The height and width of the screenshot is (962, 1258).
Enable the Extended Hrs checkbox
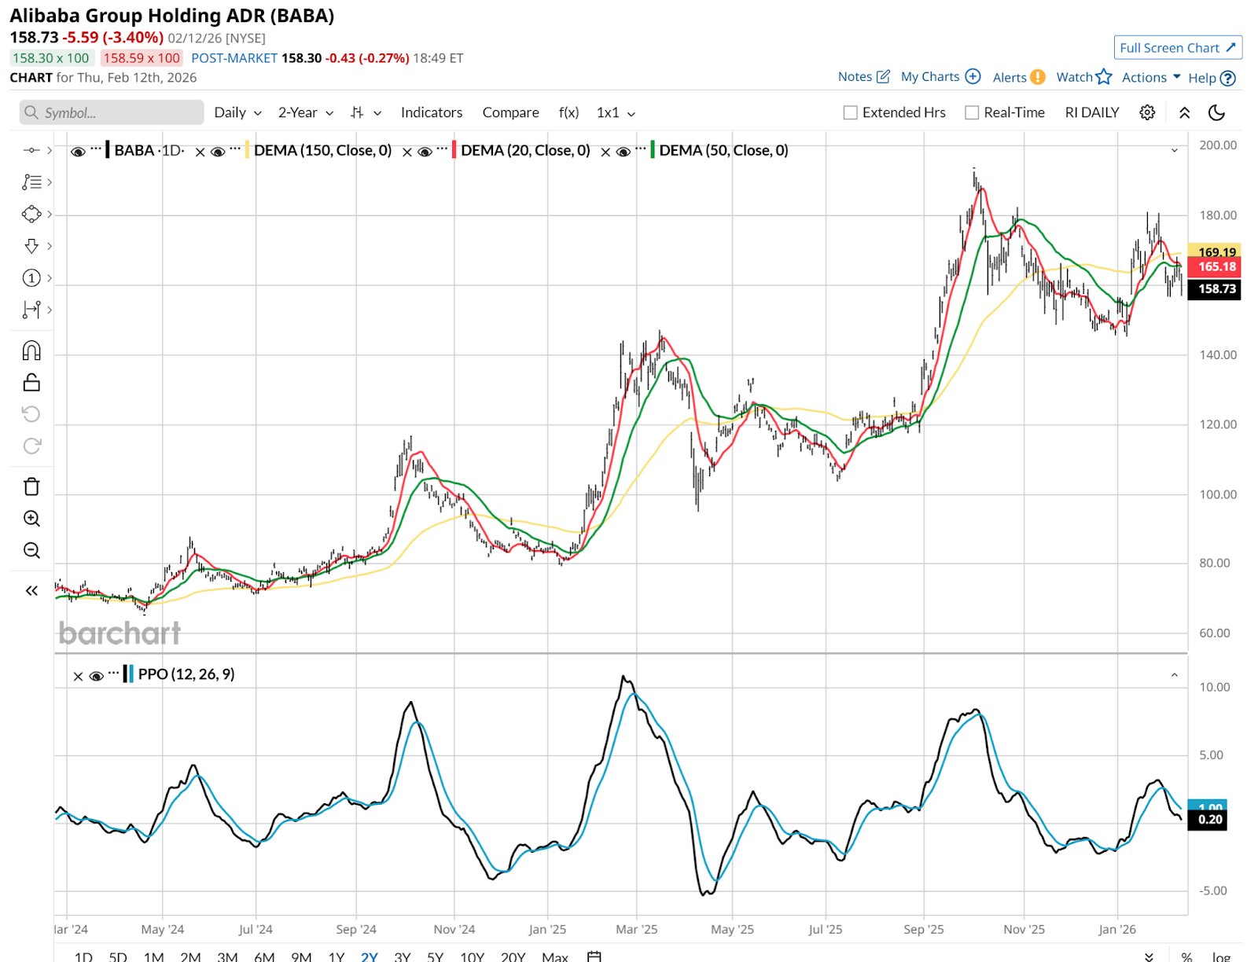tap(850, 112)
